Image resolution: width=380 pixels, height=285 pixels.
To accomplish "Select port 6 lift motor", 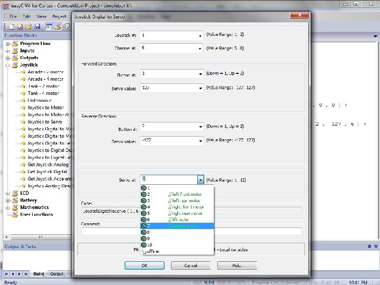I will [177, 220].
